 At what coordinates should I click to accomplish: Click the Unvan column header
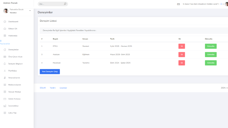click(x=85, y=39)
